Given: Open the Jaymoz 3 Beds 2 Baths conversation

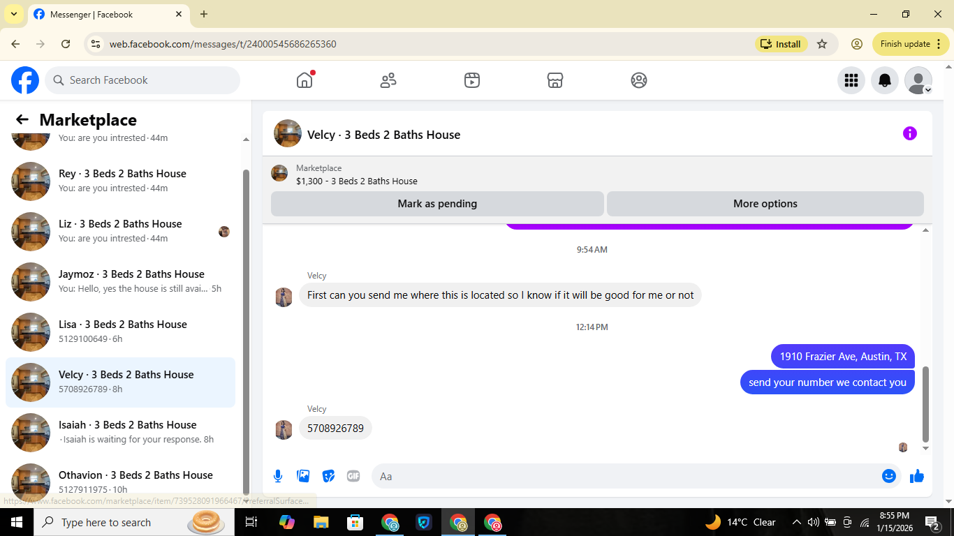Looking at the screenshot, I should coord(120,282).
